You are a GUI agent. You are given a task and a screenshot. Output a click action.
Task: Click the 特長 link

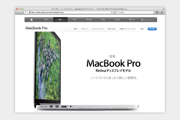tap(75, 29)
